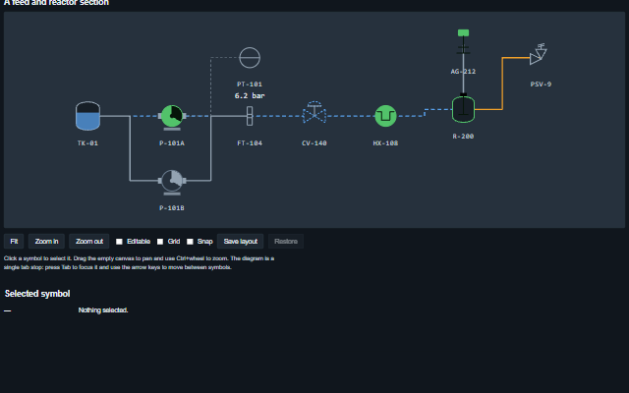Turn on the Grid checkbox
Viewport: 629px width, 393px height.
tap(160, 242)
